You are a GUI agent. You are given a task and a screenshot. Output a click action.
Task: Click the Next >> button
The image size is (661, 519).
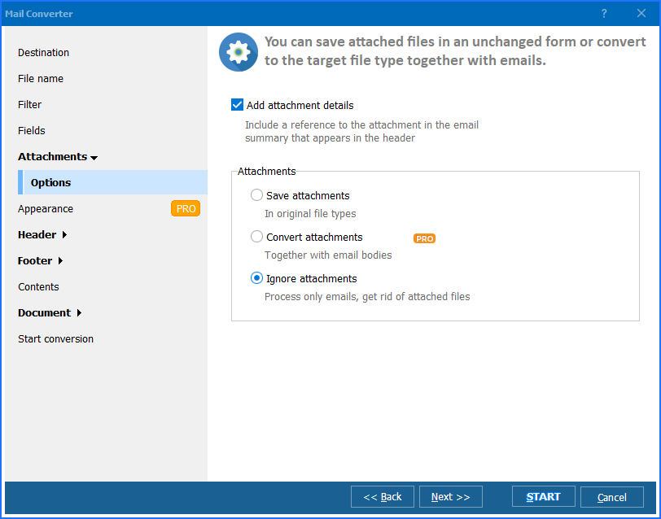[x=451, y=497]
